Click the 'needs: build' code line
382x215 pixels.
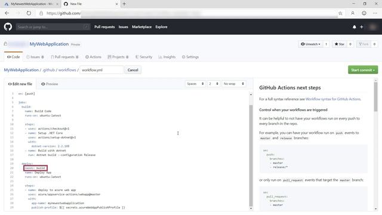pos(35,168)
